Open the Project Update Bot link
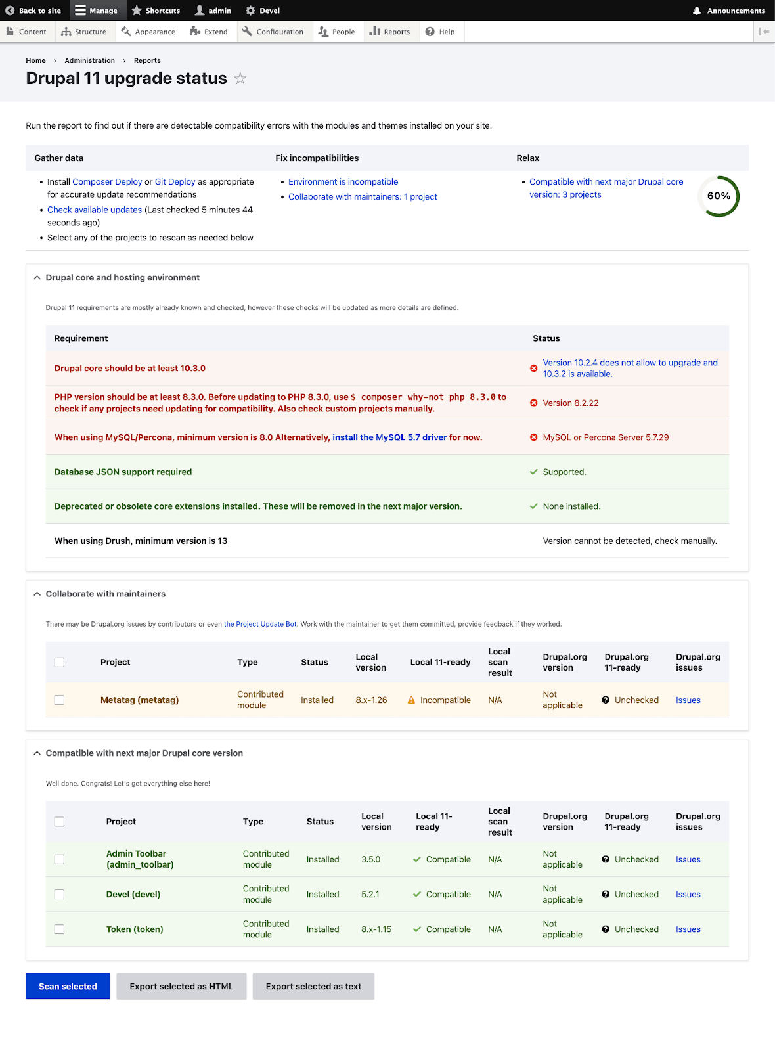 tap(260, 624)
